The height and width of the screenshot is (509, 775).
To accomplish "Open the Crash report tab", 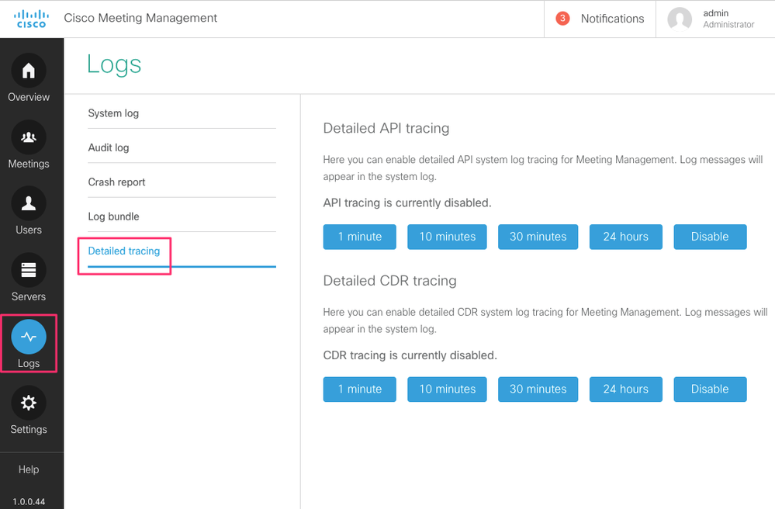I will pos(182,182).
